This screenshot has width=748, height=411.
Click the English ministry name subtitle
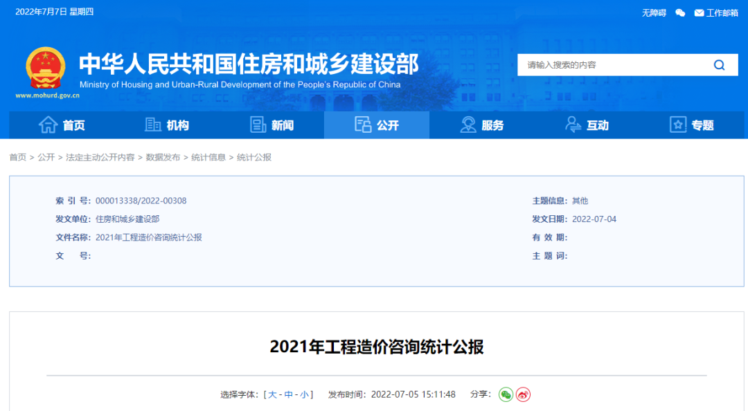point(240,85)
